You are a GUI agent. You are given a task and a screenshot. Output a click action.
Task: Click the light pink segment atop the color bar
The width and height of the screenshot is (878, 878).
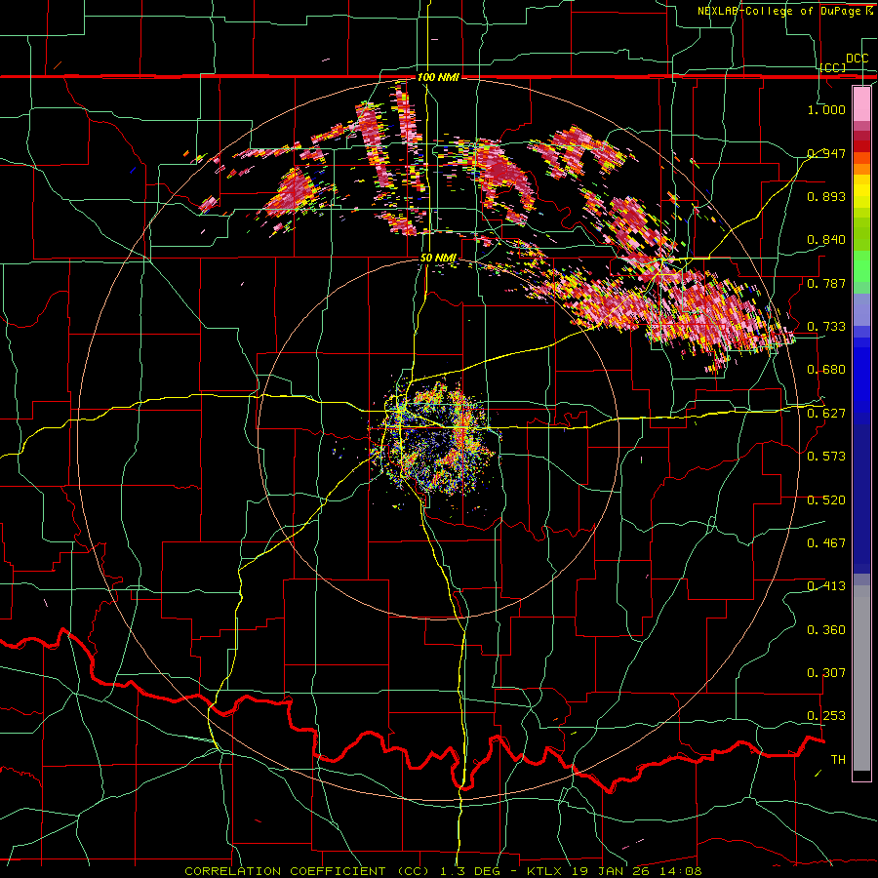tap(861, 104)
